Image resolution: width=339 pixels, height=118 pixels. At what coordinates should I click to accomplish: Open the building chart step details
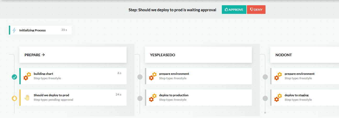pos(73,76)
